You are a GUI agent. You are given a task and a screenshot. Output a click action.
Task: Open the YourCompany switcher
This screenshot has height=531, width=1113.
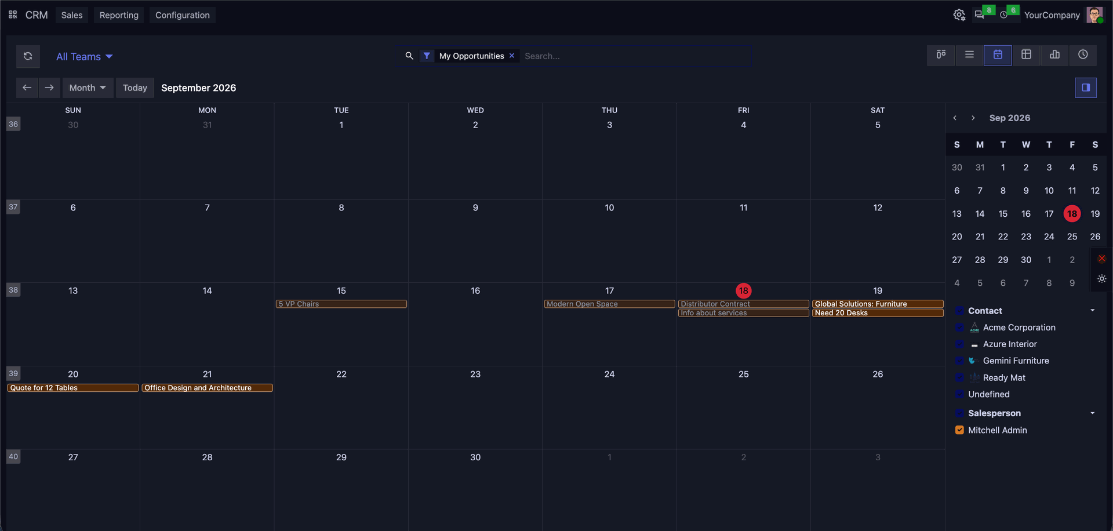pos(1052,15)
